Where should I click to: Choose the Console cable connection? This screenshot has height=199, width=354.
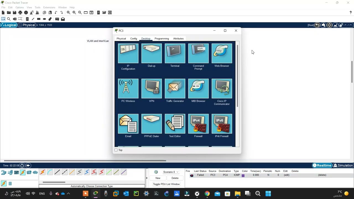click(x=50, y=172)
